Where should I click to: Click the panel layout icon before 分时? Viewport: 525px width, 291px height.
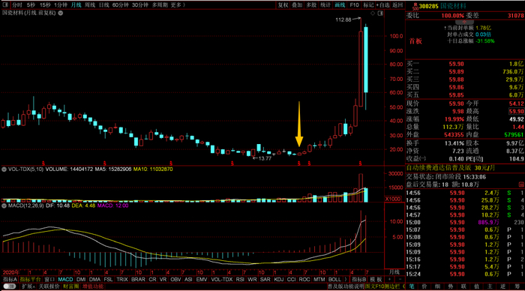(x=5, y=5)
